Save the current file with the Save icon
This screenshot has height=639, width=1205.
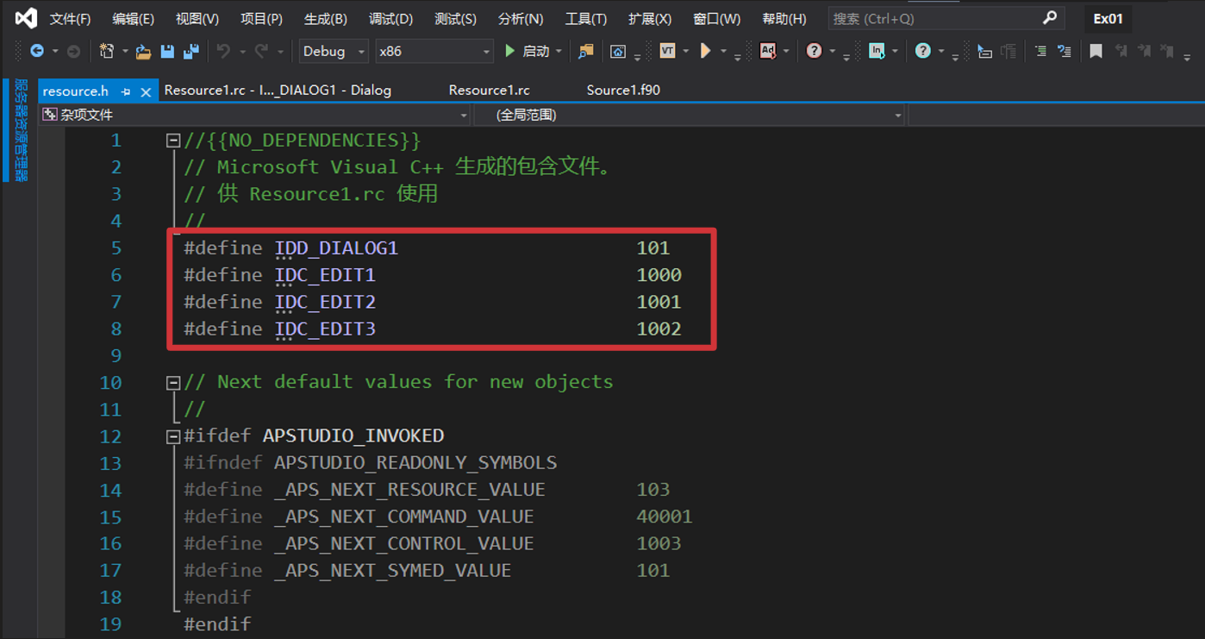click(168, 51)
